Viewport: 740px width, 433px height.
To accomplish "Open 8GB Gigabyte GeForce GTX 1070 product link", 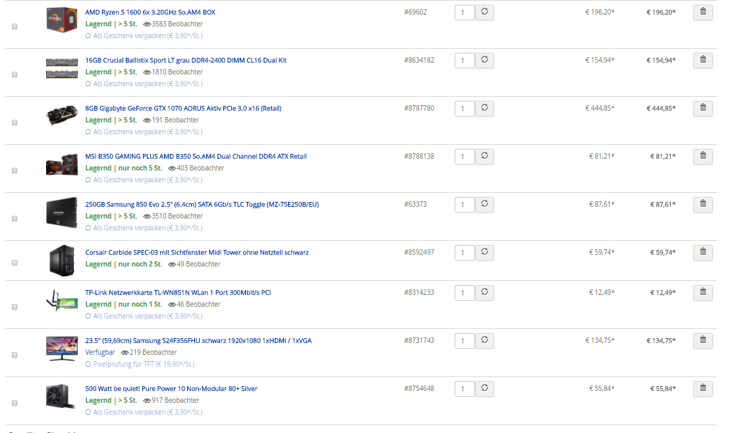I will pos(183,109).
